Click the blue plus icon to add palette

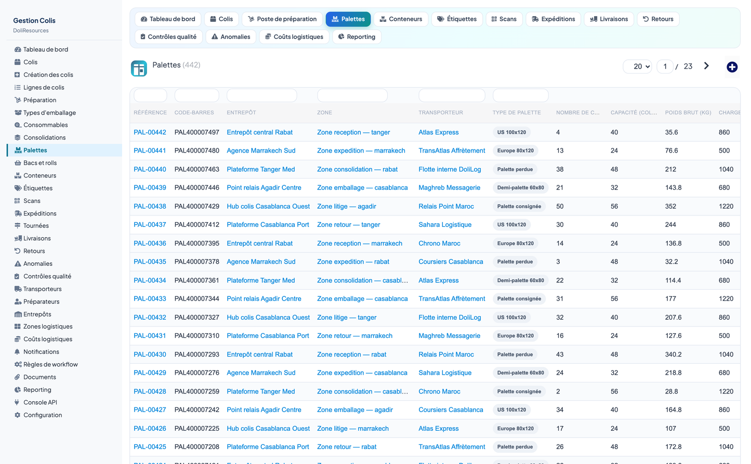pyautogui.click(x=732, y=67)
